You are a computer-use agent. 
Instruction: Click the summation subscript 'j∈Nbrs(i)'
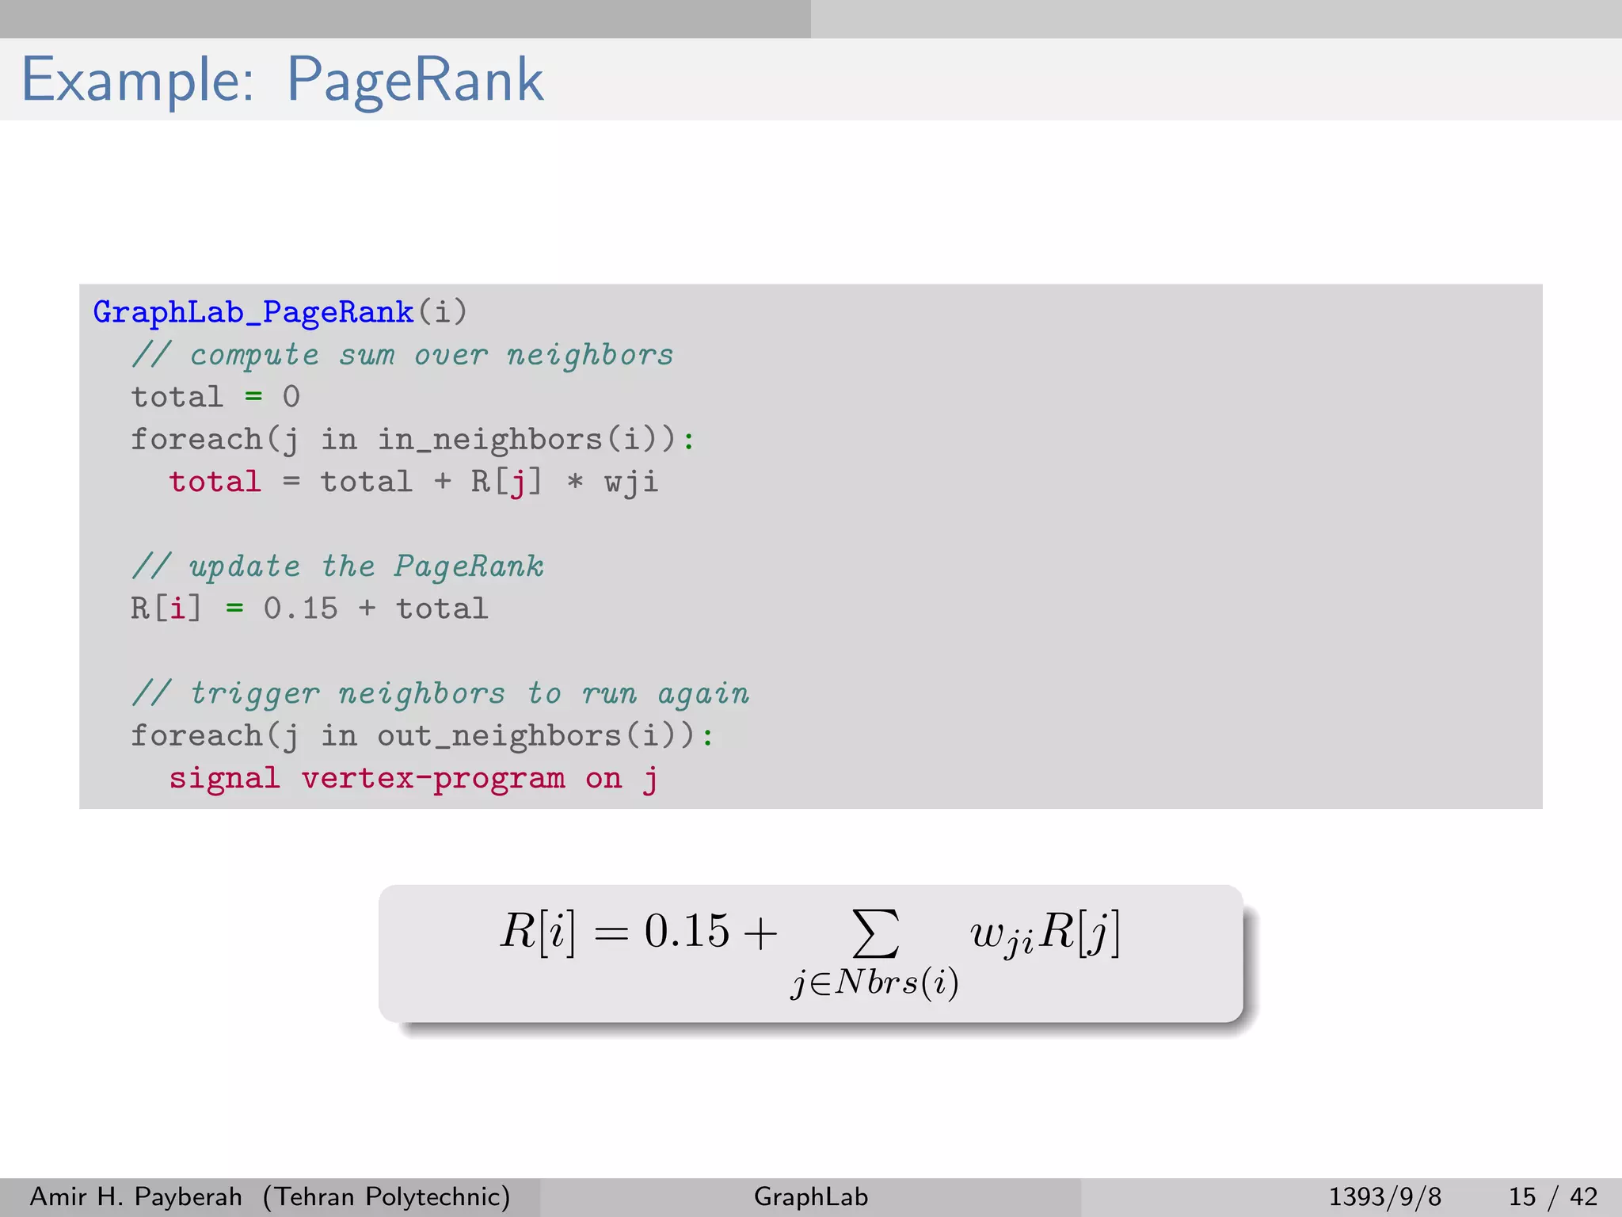click(x=875, y=983)
